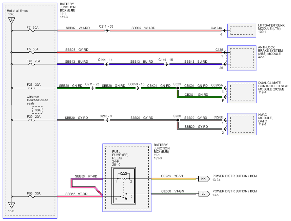The image size is (291, 221).
Task: Click the dashed 30A optional fuse box
Action: (x=37, y=110)
